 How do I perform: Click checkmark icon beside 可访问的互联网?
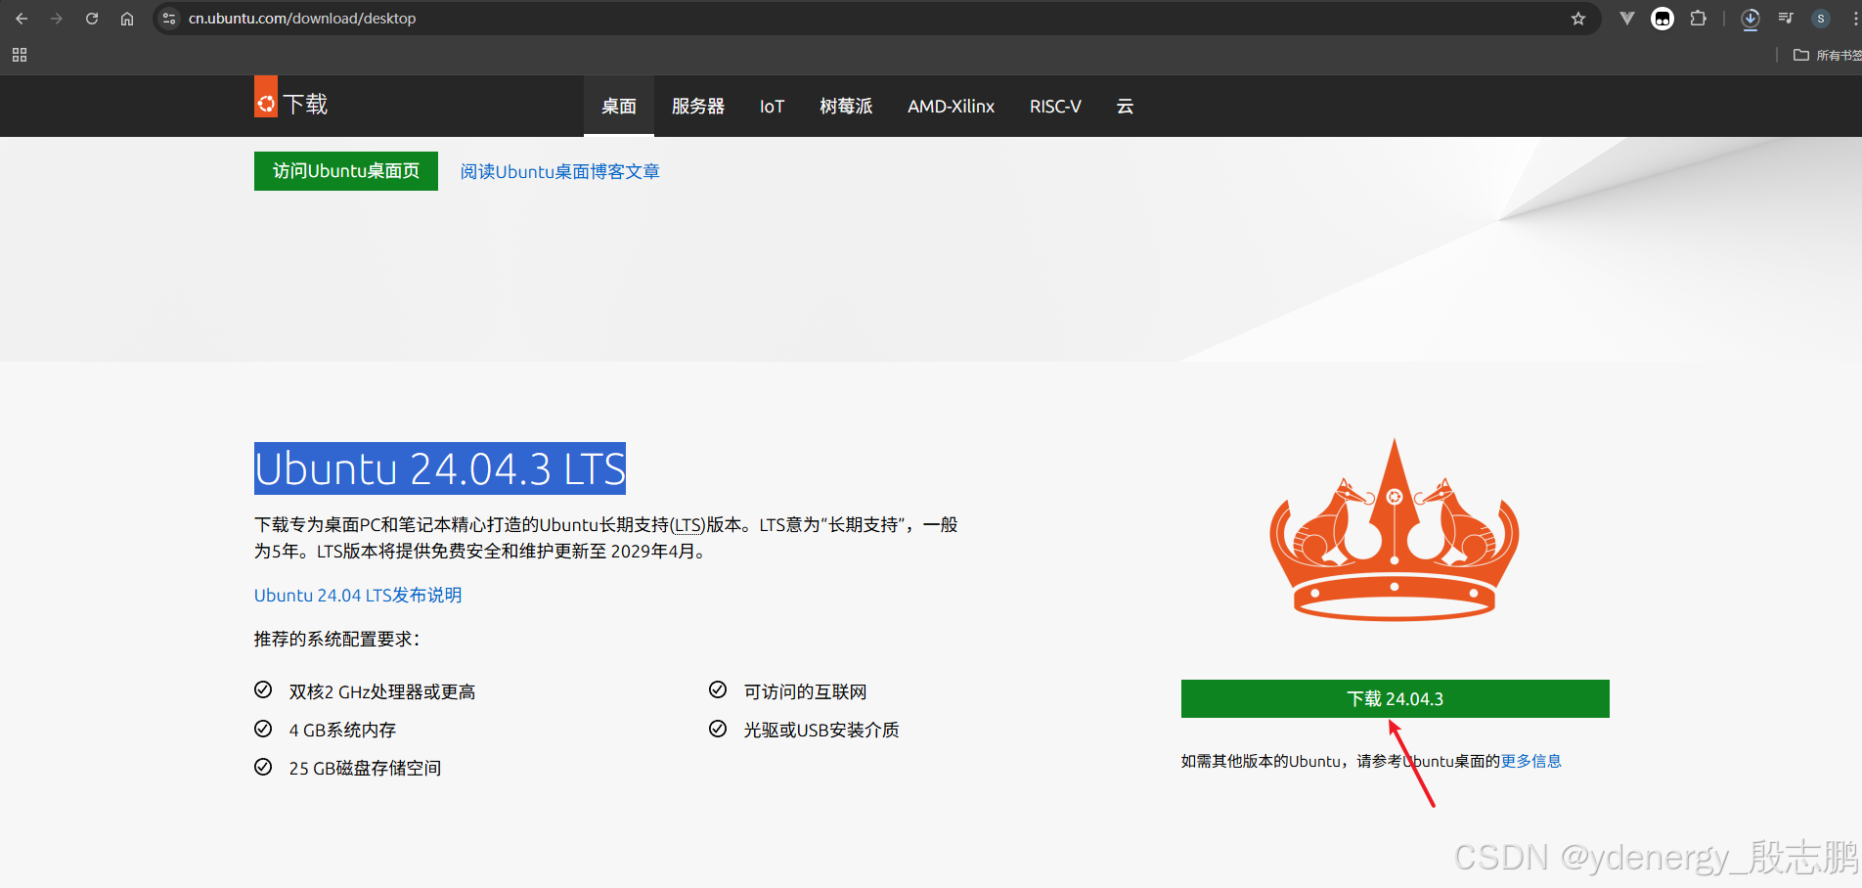tap(718, 689)
